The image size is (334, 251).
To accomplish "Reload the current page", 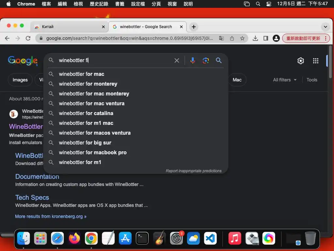I will [28, 38].
